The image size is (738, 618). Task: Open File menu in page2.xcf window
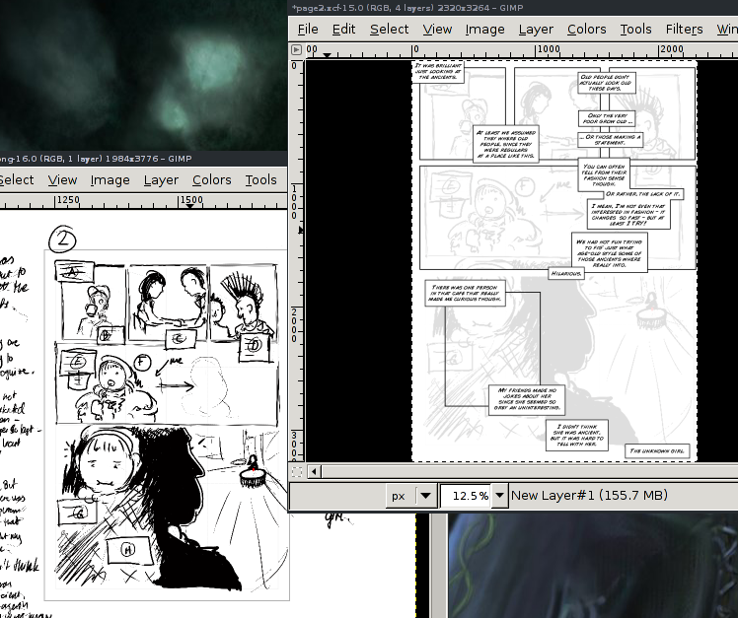tap(308, 30)
